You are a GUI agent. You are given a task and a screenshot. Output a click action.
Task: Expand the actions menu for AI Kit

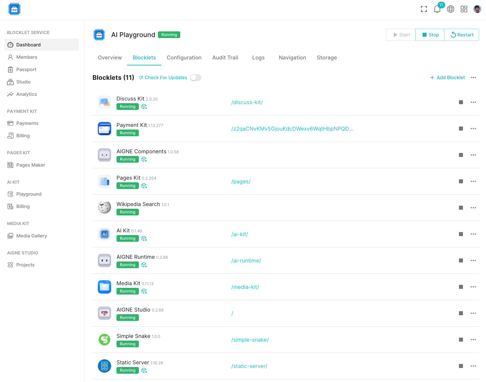point(473,234)
